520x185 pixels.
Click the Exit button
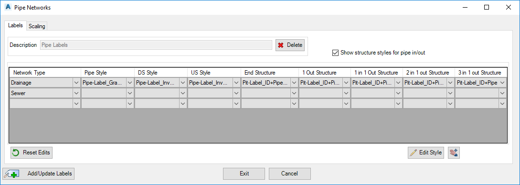pos(244,174)
